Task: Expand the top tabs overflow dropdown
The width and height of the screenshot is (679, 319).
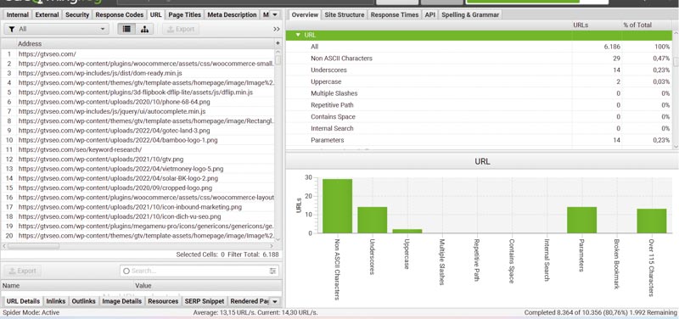Action: [x=274, y=14]
